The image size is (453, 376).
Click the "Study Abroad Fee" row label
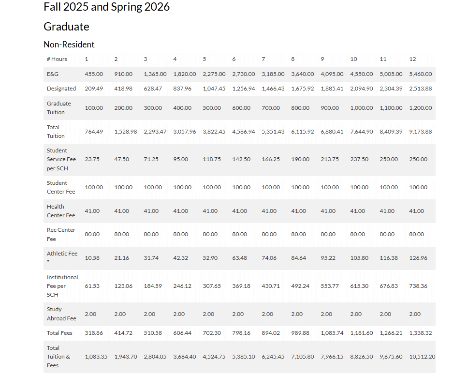click(x=61, y=314)
